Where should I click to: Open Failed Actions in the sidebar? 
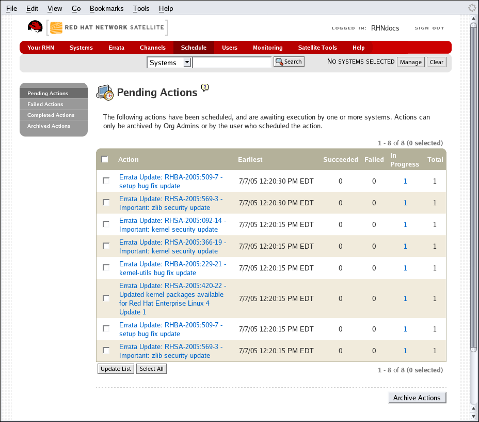(54, 104)
